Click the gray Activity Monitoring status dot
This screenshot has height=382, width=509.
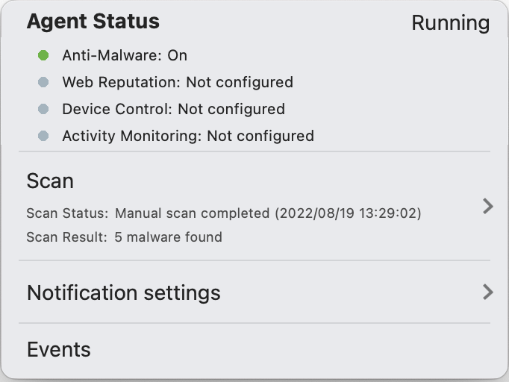(x=43, y=136)
